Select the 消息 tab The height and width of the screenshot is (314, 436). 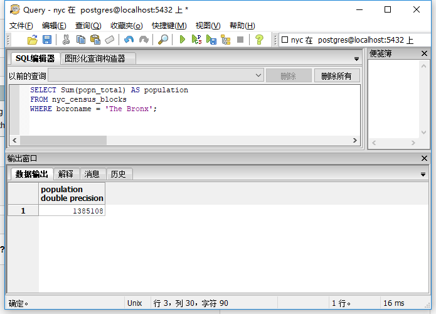[x=92, y=174]
